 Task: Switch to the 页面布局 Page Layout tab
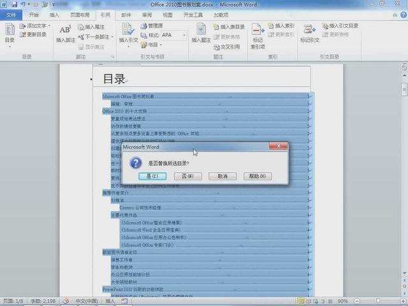(x=80, y=15)
